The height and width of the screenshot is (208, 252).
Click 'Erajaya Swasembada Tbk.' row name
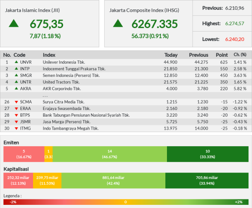(x=67, y=108)
